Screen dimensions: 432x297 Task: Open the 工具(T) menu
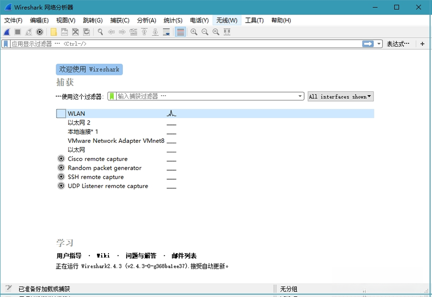(x=254, y=20)
